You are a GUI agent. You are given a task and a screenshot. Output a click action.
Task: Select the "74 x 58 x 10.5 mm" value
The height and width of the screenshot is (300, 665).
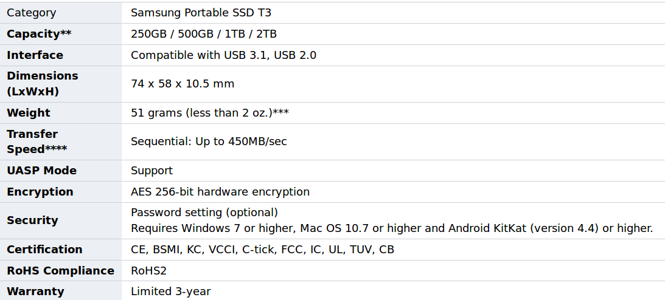183,84
